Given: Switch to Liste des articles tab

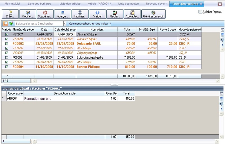Looking at the screenshot, I should 70,4.
